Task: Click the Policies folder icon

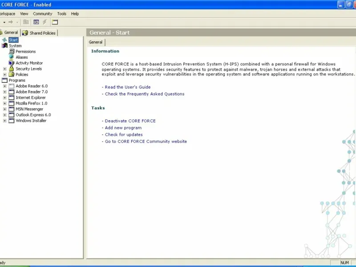Action: 12,74
